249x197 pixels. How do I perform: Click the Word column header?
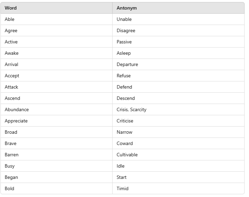coord(11,8)
